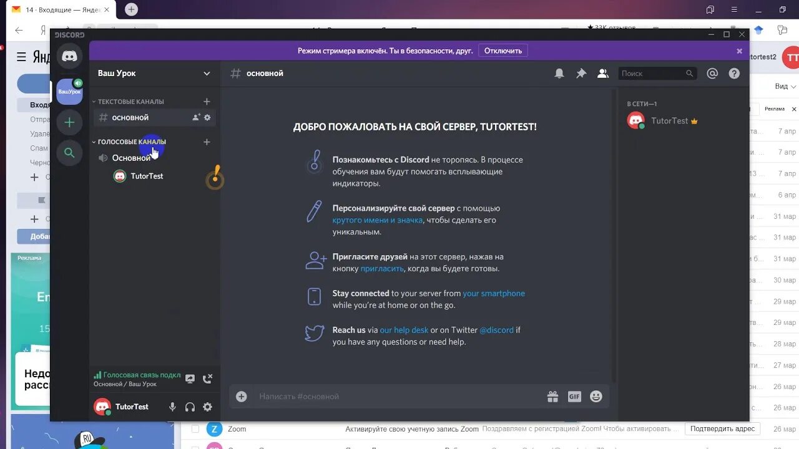Click Отключить to disable streamer mode

pyautogui.click(x=503, y=51)
